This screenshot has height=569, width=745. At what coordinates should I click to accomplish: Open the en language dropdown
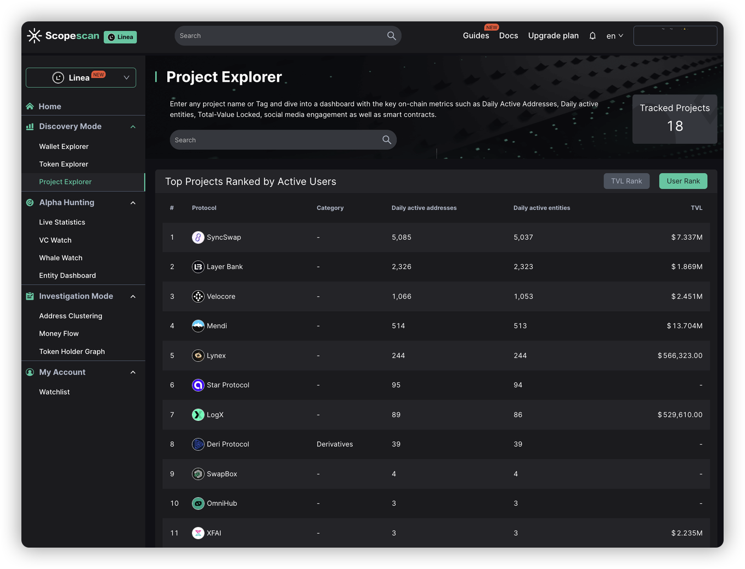(614, 36)
